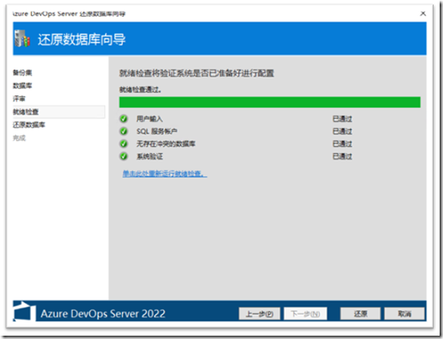Click the 就绪检查通过 status message
The image size is (443, 339).
[x=140, y=89]
